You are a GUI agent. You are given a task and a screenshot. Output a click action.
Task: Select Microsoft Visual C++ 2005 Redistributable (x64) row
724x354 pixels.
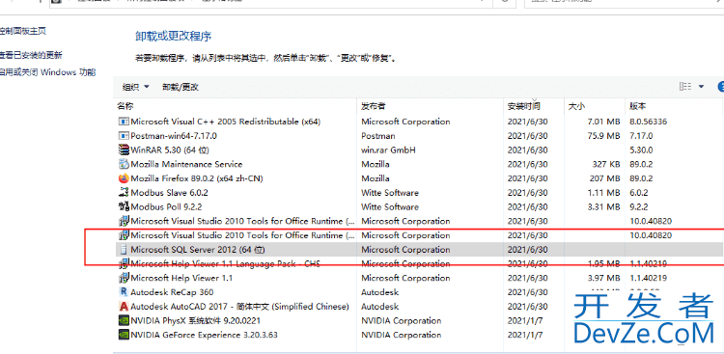419,122
